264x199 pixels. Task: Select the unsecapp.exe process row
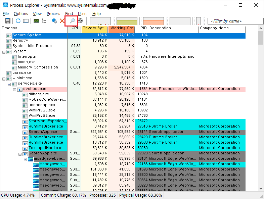[x=123, y=105]
